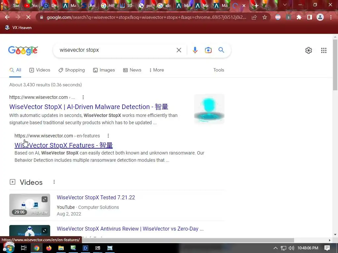The height and width of the screenshot is (253, 338).
Task: Open the Extensions puzzle icon
Action: (x=299, y=17)
